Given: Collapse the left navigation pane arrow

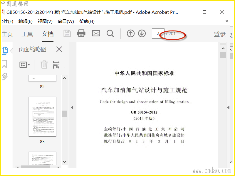Looking at the screenshot, I should pyautogui.click(x=72, y=107).
